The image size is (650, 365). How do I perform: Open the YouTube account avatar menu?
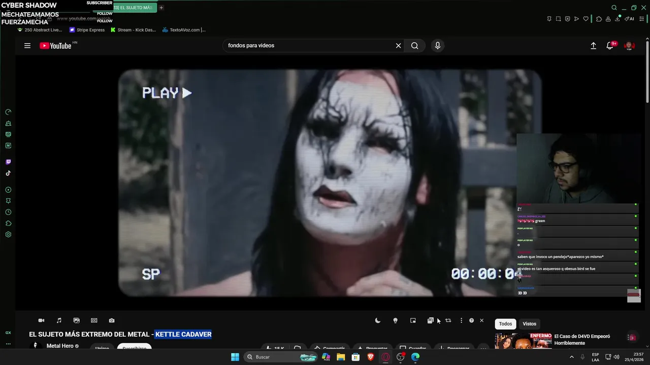click(629, 46)
